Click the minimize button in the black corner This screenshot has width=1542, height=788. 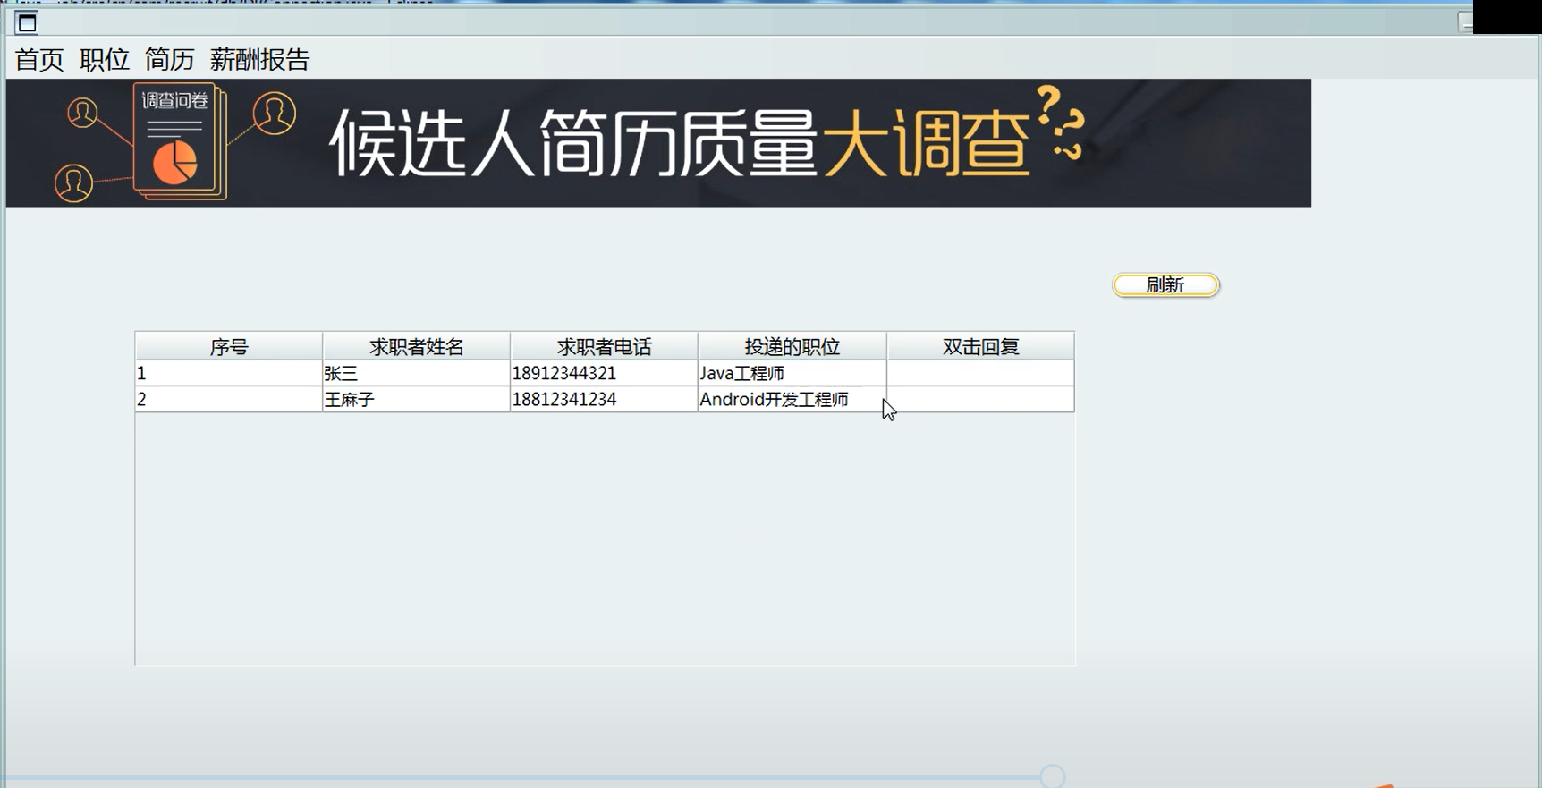click(x=1503, y=13)
